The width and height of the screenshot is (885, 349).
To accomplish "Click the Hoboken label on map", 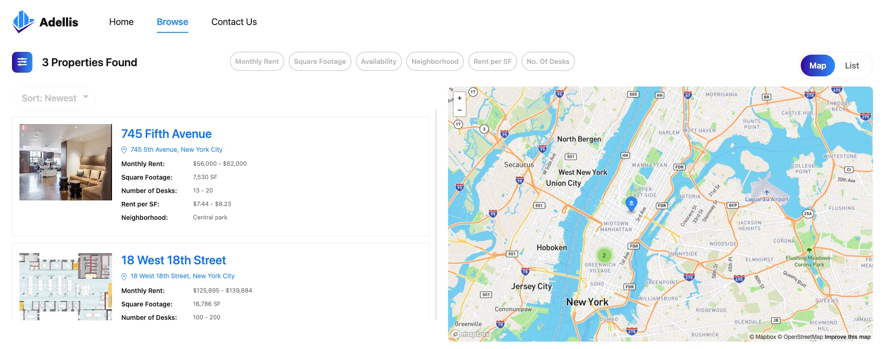I will [552, 248].
